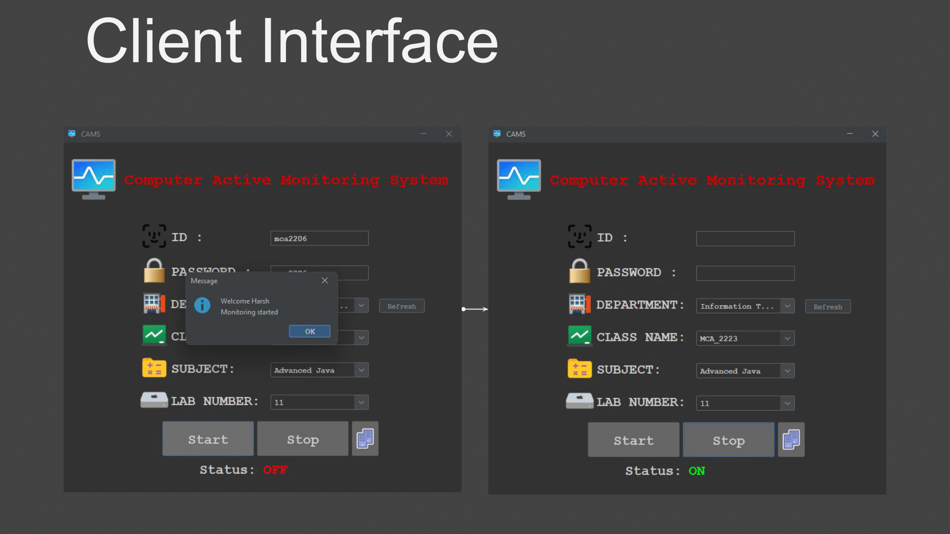Click the copy icon beside Stop in right window
950x534 pixels.
point(791,440)
